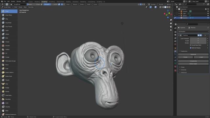Click the Unsubdivide button
Screen dimensions: 210x118
(193, 61)
